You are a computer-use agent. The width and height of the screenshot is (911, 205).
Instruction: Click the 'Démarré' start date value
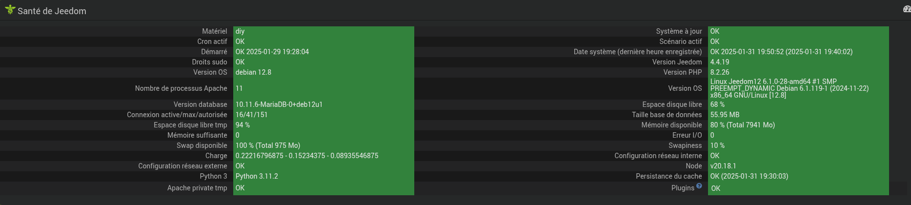272,52
